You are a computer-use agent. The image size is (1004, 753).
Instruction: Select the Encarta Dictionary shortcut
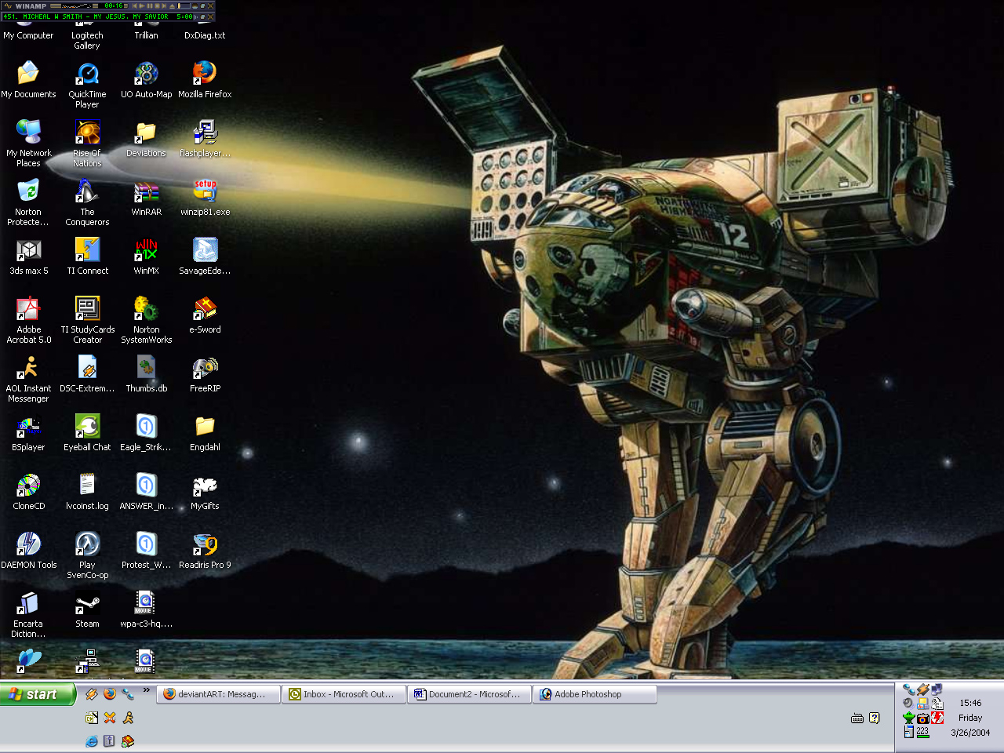(28, 614)
